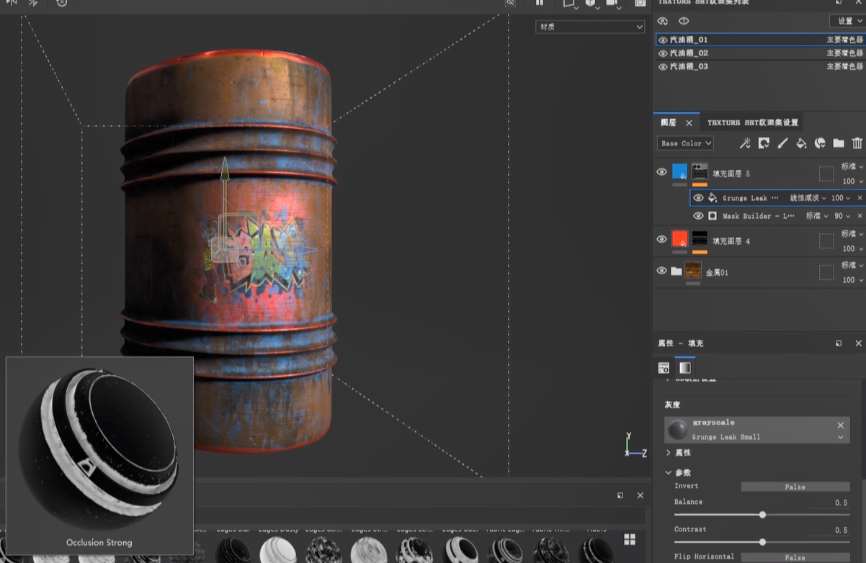The width and height of the screenshot is (866, 563).
Task: Hide 填充图层 5 using its eye icon
Action: point(661,172)
